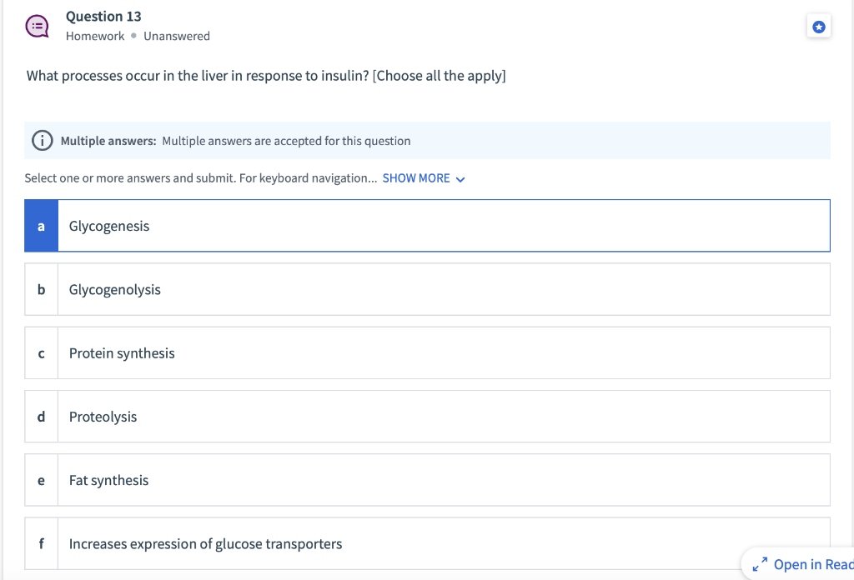Image resolution: width=854 pixels, height=580 pixels.
Task: Click the blue star bookmark icon
Action: click(x=819, y=27)
